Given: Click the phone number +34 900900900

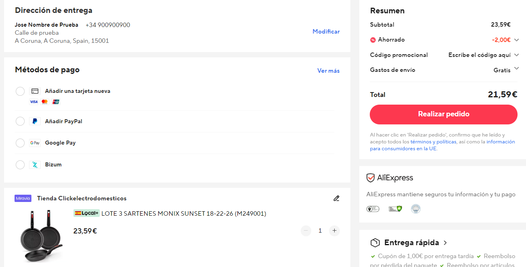Looking at the screenshot, I should click(x=108, y=25).
